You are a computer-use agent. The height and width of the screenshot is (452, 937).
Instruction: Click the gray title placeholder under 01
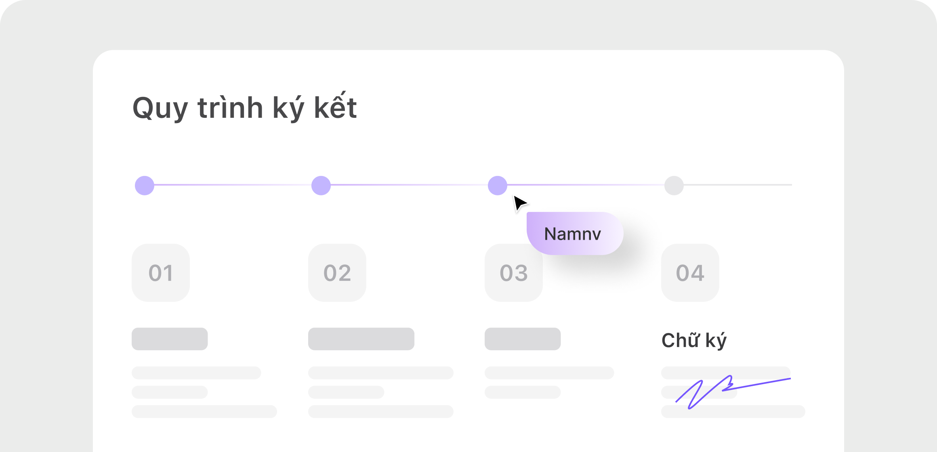pyautogui.click(x=170, y=339)
